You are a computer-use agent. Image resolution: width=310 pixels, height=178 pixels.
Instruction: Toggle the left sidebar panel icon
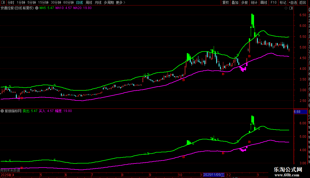click(3, 2)
